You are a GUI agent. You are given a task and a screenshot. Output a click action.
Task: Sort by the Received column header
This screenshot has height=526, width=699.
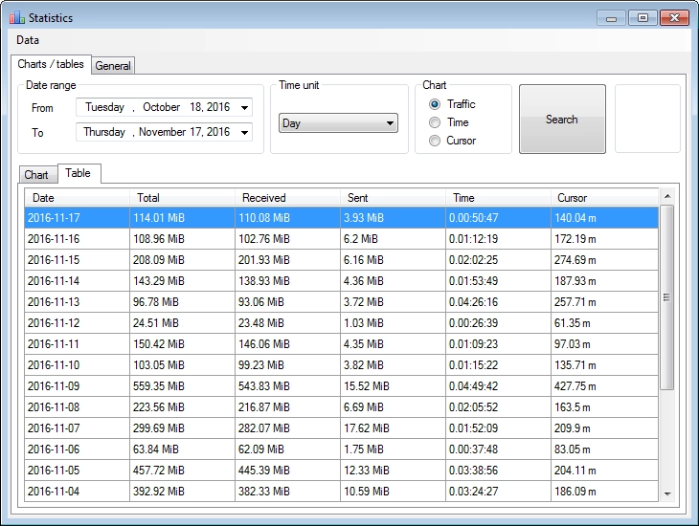tap(287, 198)
